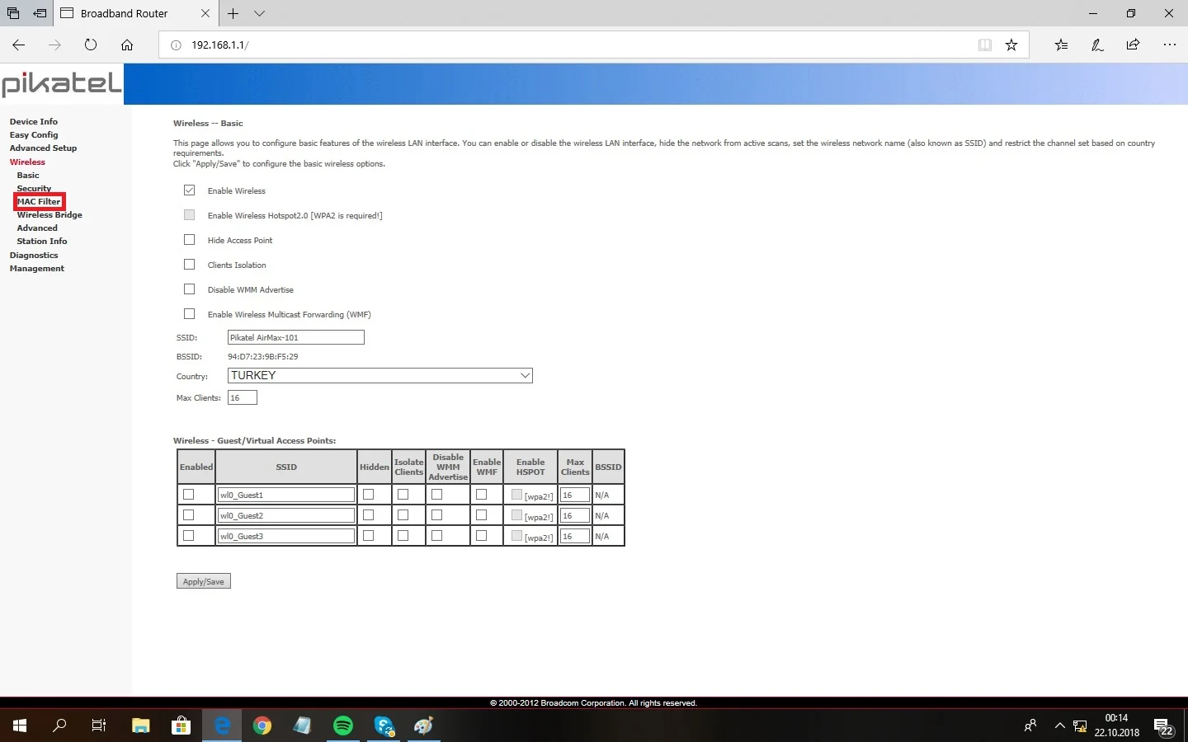Open the reading view icon
This screenshot has height=742, width=1188.
coord(984,45)
